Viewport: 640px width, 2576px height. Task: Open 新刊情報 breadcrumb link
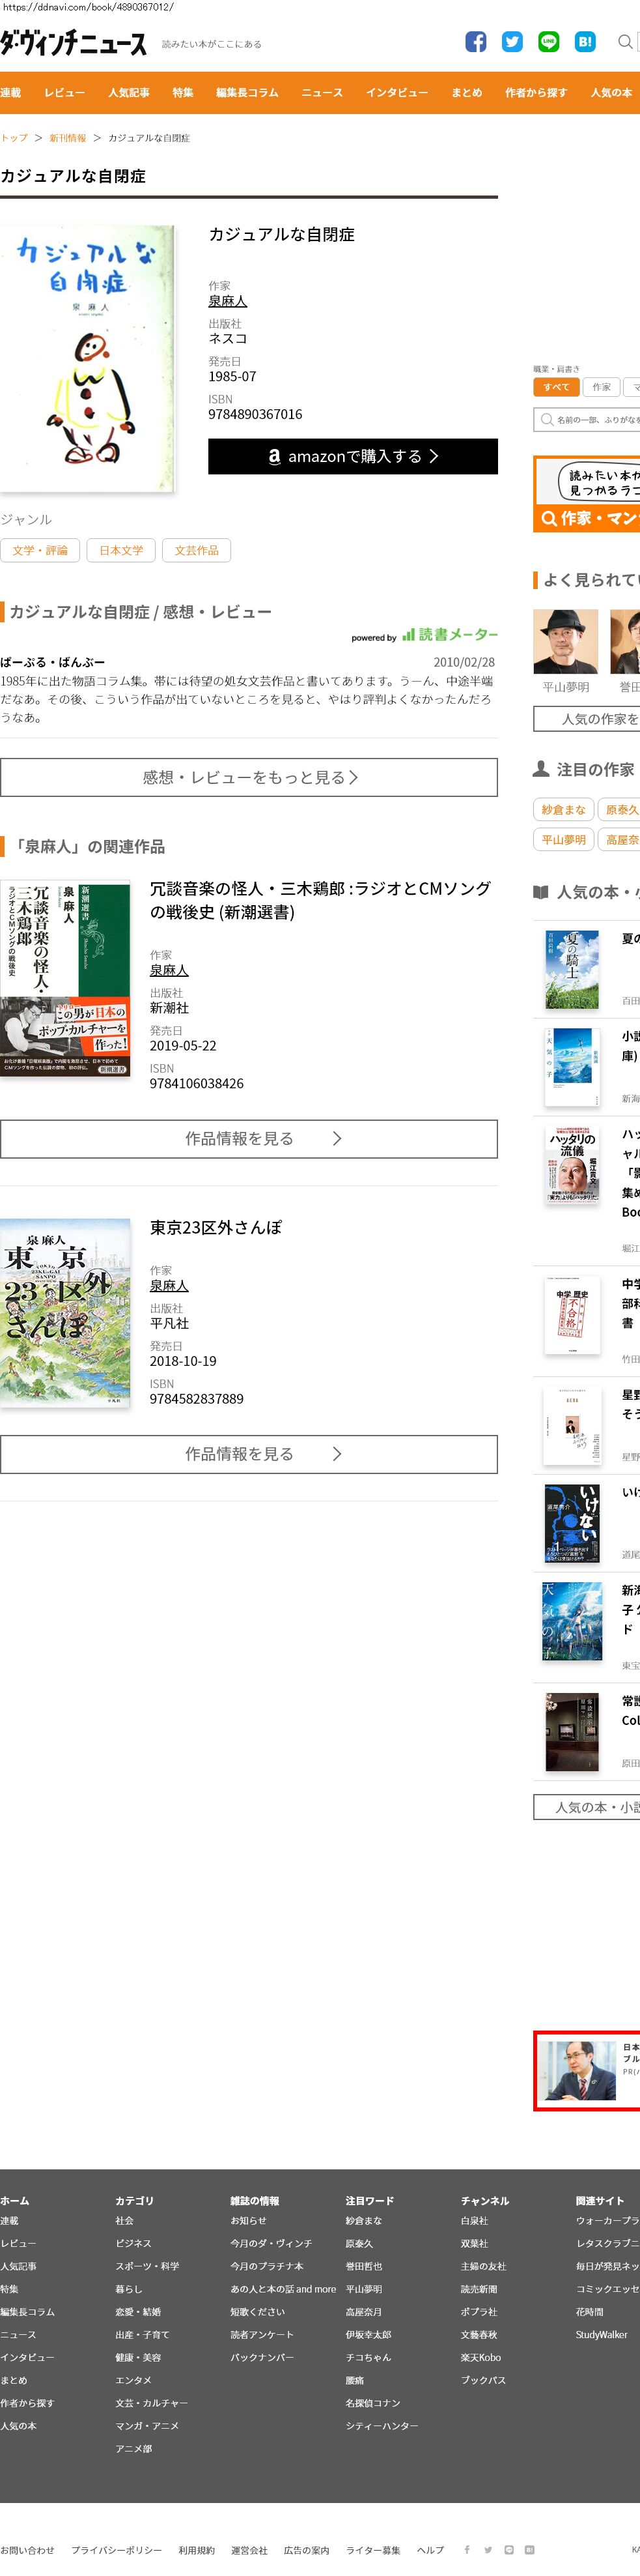(68, 138)
